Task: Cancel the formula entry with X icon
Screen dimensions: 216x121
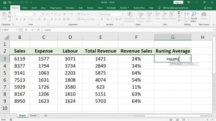Action: click(x=26, y=30)
